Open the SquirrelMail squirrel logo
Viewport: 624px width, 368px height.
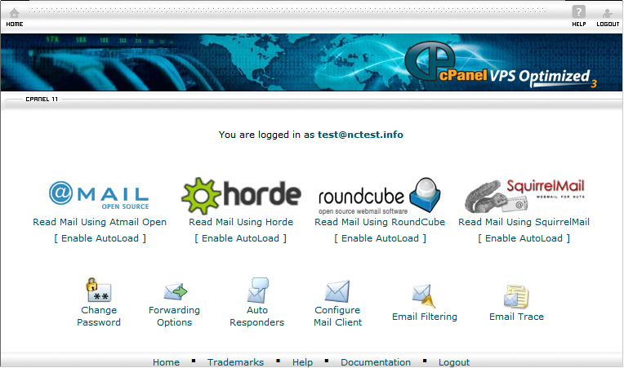click(524, 196)
